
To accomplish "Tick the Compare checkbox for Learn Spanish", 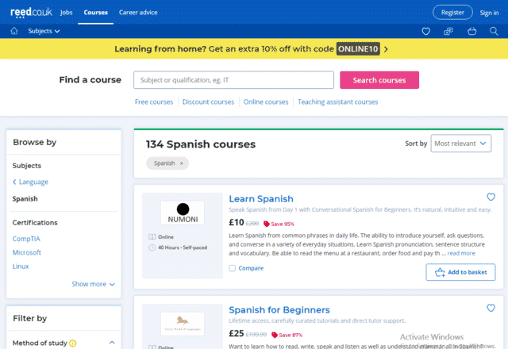I will click(x=233, y=268).
